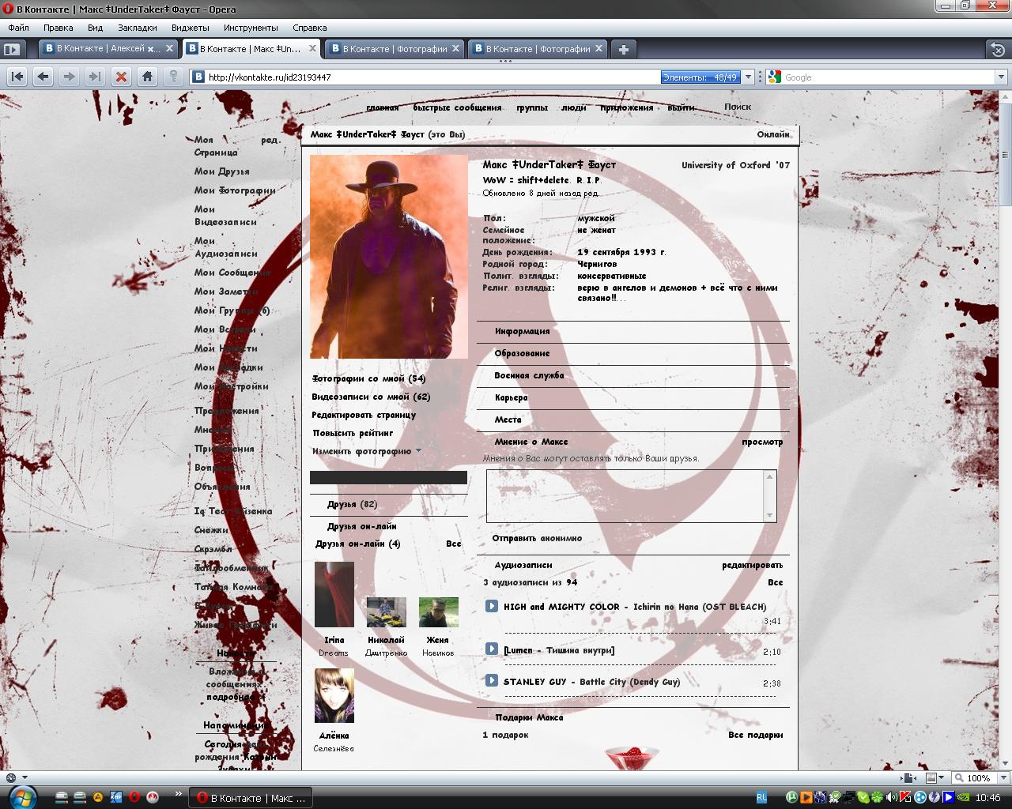Close the active 'Макс ‡Un...' tab

312,48
